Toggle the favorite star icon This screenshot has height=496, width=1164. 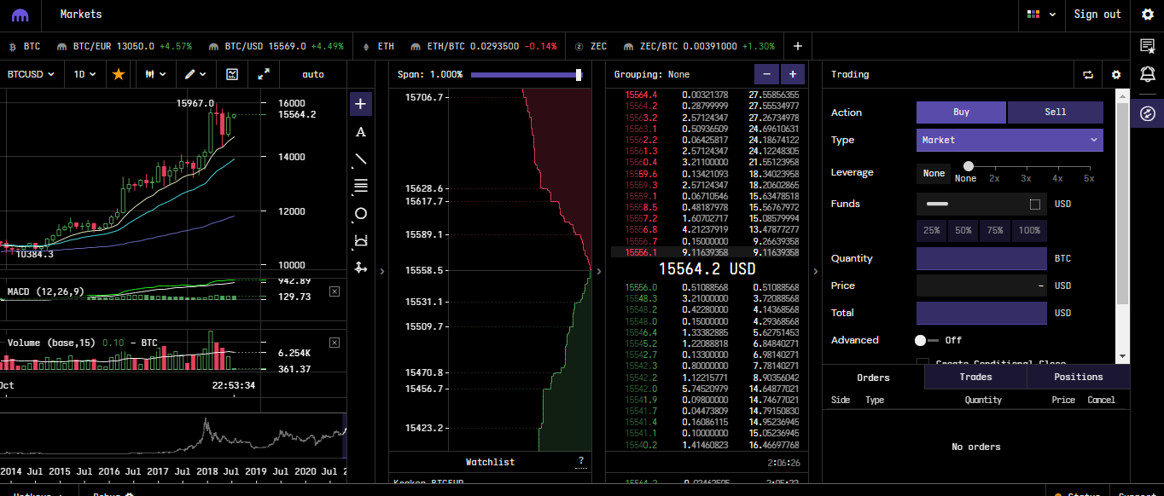(119, 74)
